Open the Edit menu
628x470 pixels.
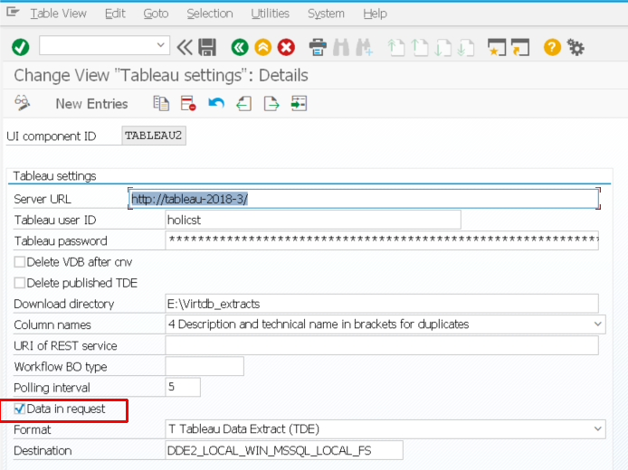tap(115, 14)
